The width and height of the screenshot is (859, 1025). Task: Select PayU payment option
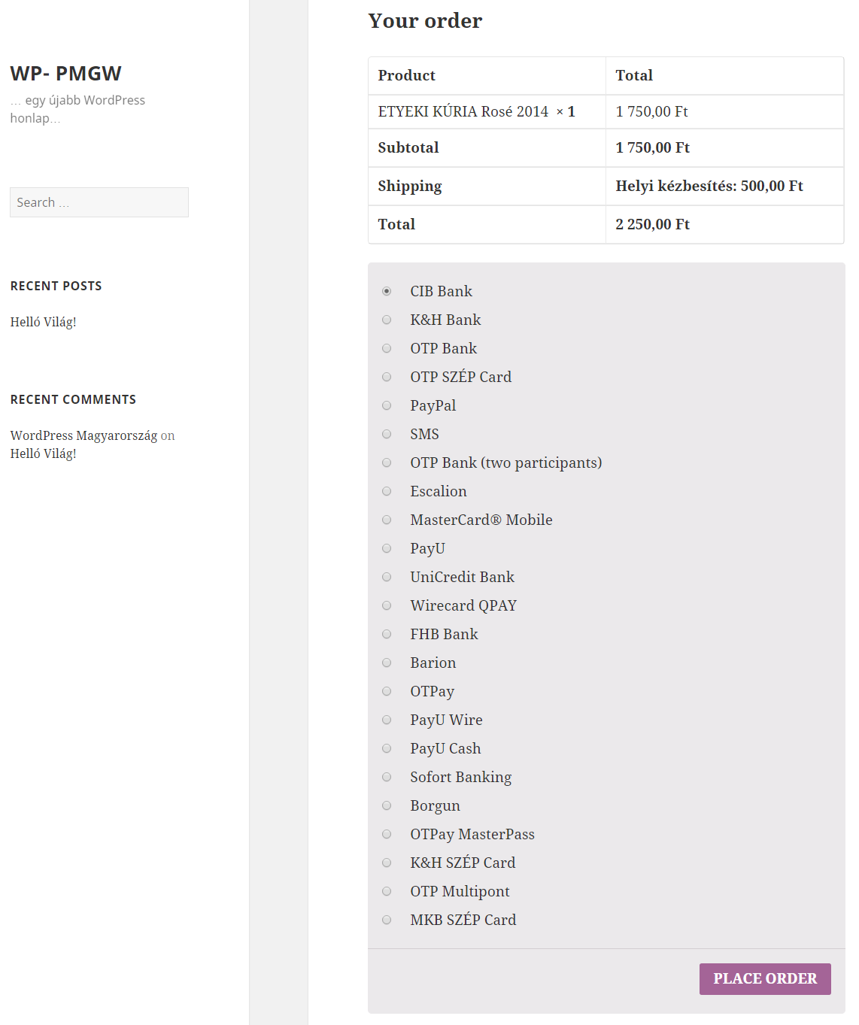click(387, 548)
